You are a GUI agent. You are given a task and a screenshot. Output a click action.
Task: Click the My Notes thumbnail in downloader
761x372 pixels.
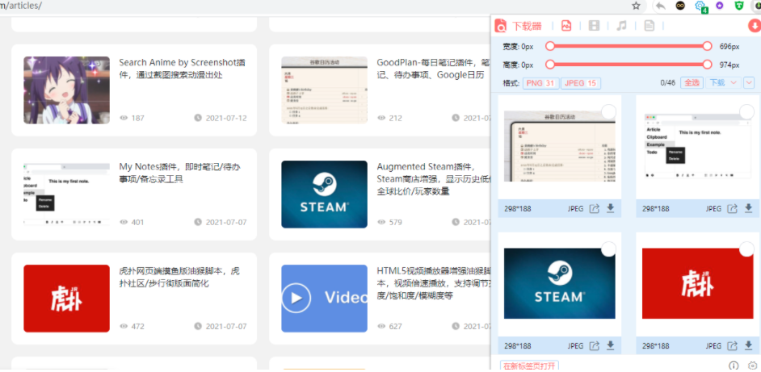click(x=697, y=146)
